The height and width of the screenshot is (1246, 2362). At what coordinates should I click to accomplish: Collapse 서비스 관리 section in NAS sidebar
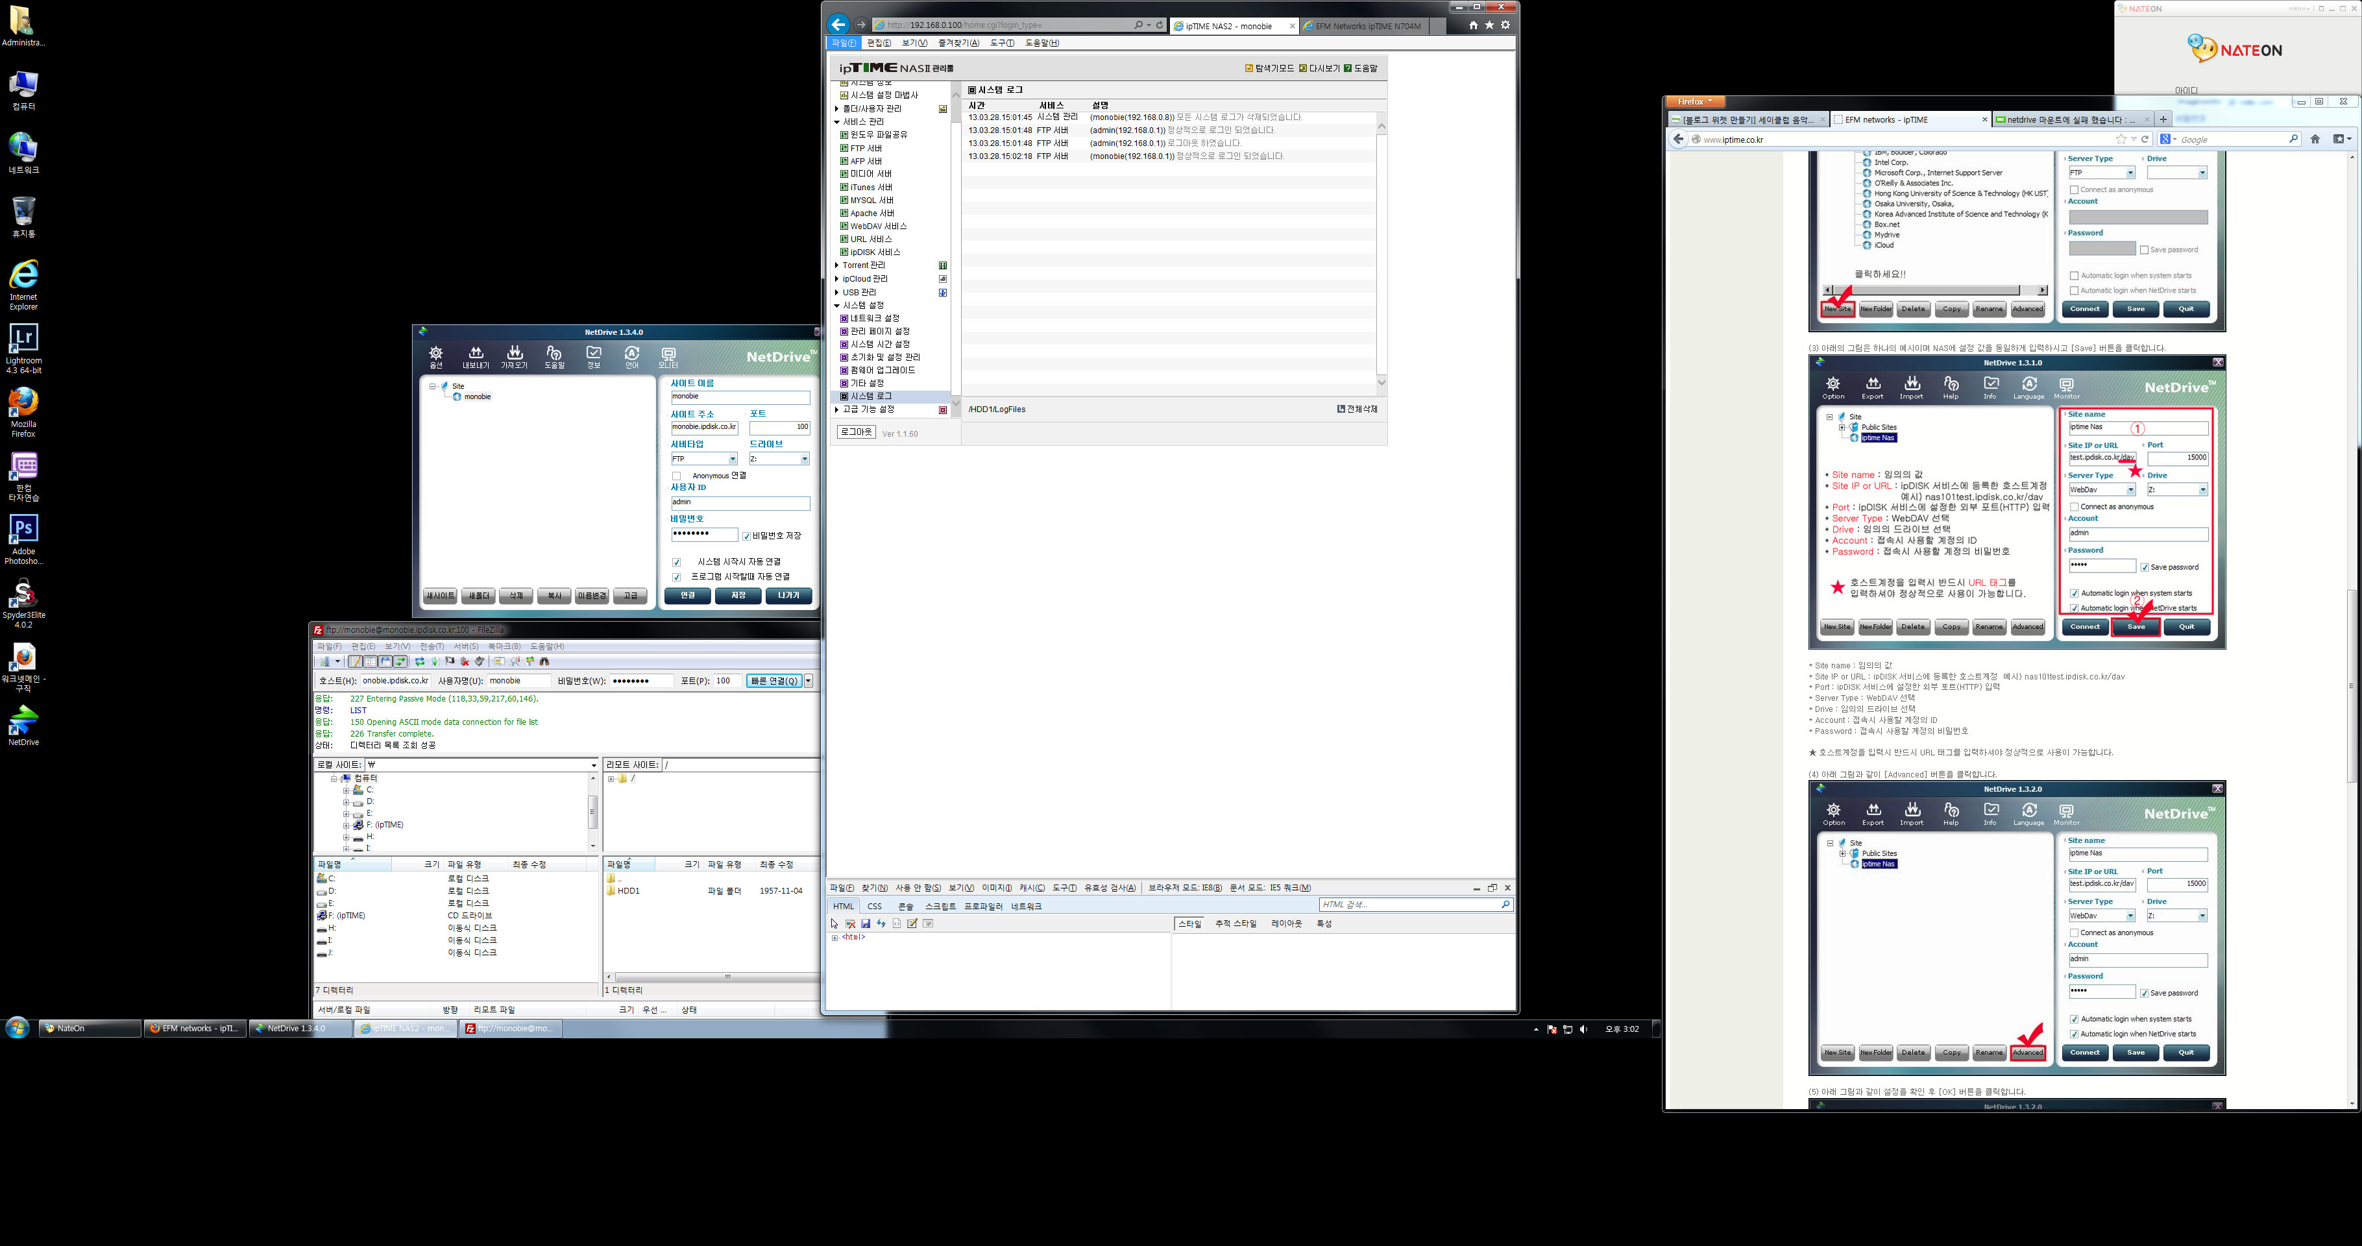[836, 122]
